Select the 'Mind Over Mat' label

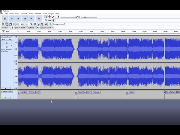(x=173, y=92)
